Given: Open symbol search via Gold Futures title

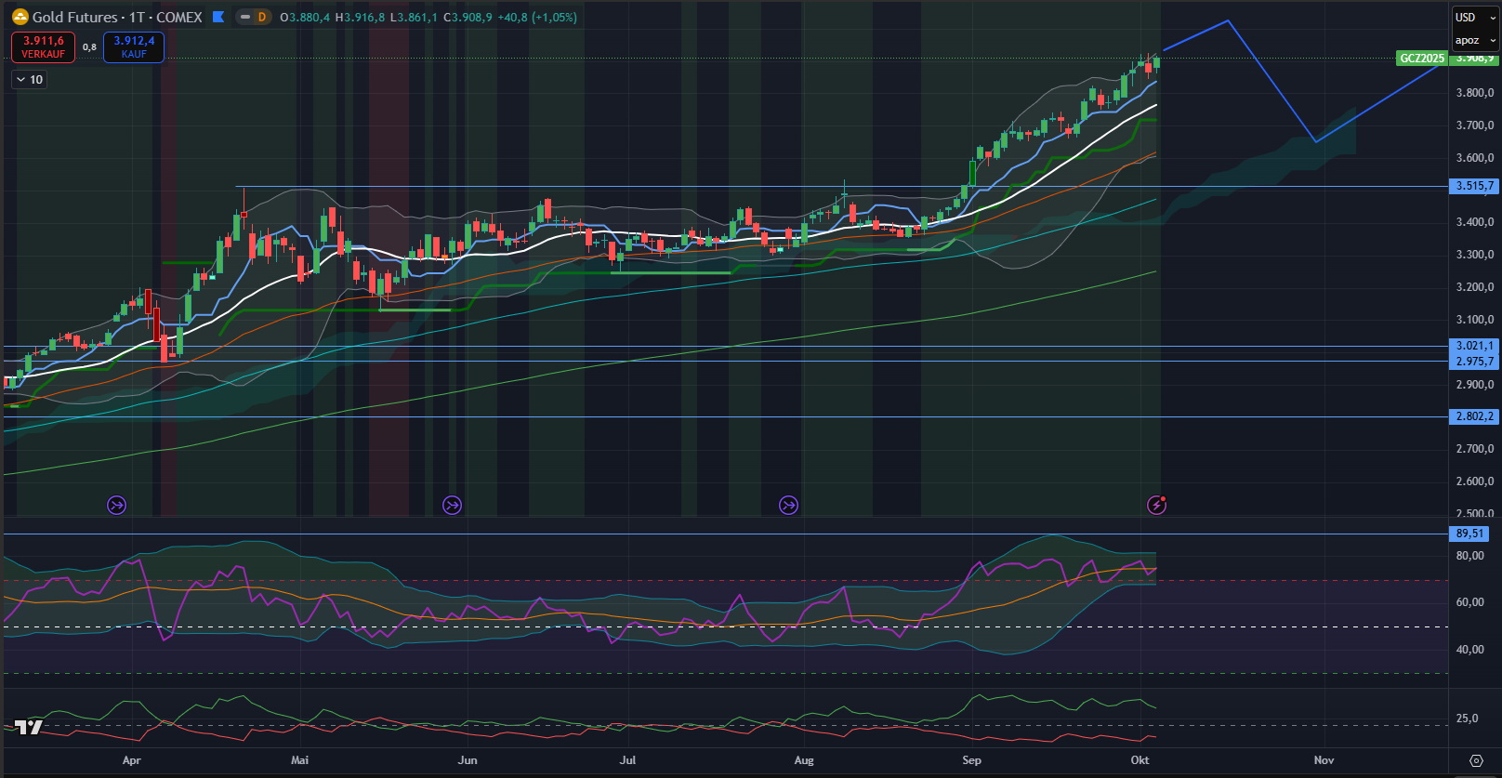Looking at the screenshot, I should tap(117, 17).
